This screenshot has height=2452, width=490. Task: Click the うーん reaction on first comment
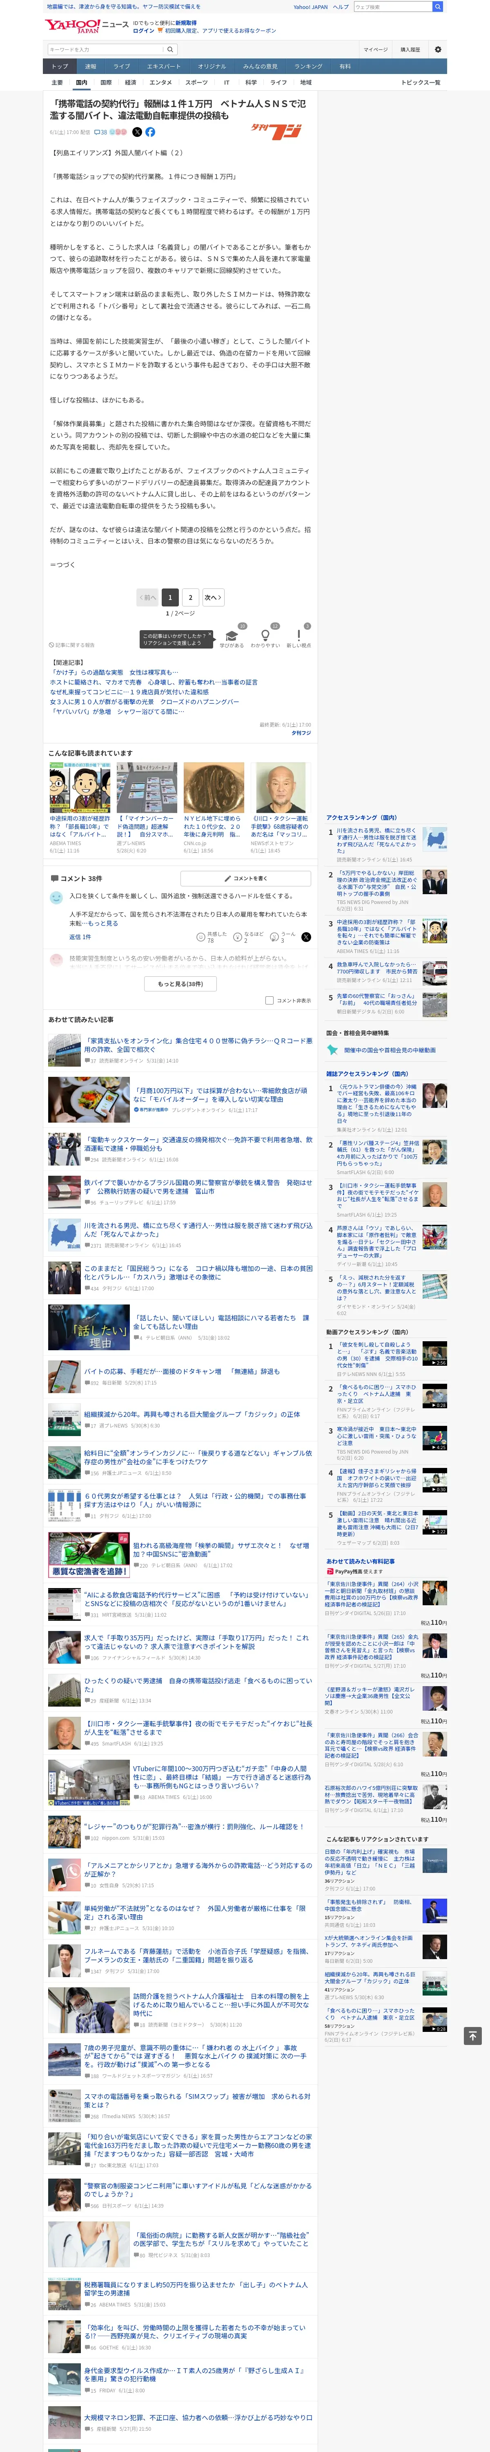pos(283,937)
